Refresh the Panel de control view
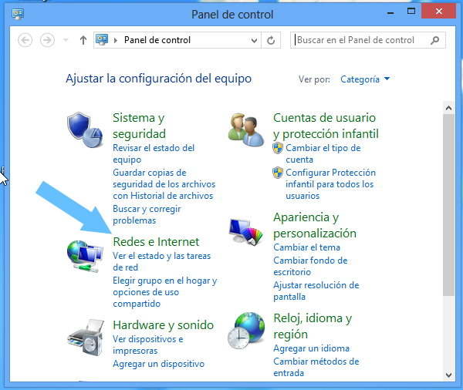This screenshot has width=463, height=390. 271,40
